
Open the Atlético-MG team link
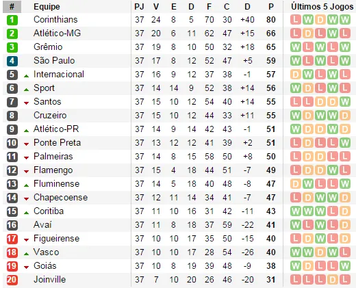pos(57,34)
